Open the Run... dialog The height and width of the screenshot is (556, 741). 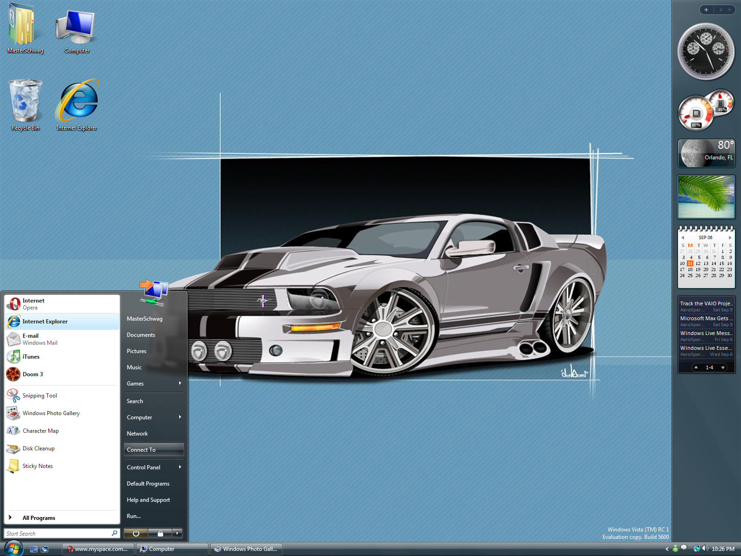point(154,516)
